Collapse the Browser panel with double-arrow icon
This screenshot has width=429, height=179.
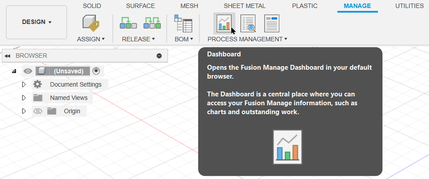pos(8,56)
